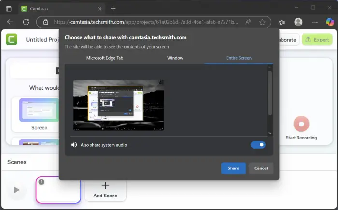Screen dimensions: 338x210
Task: Open Edge settings and more menu
Action: 315,22
